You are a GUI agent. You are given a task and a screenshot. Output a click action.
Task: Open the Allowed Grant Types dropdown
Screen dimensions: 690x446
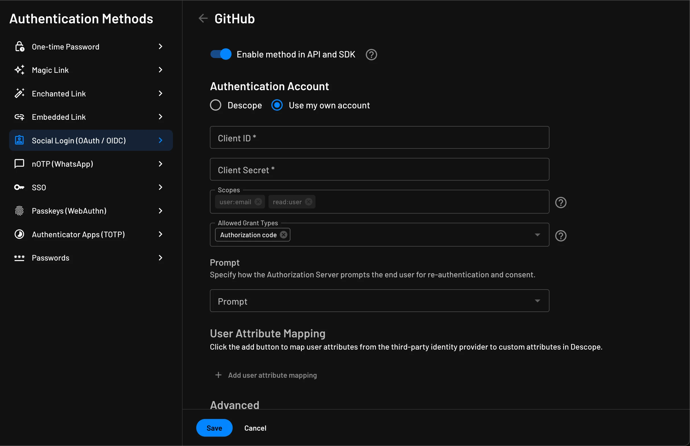[x=537, y=235]
